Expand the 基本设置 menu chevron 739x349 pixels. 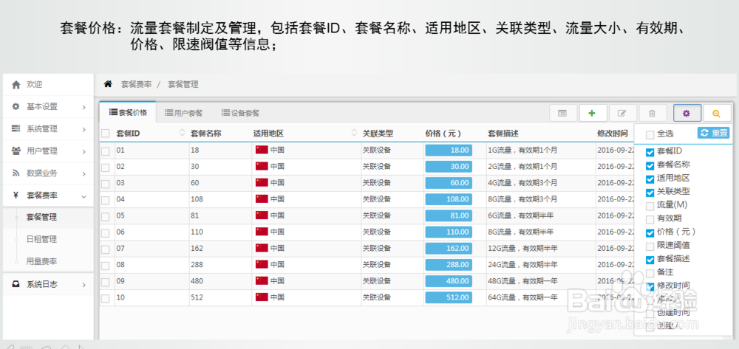coord(84,107)
